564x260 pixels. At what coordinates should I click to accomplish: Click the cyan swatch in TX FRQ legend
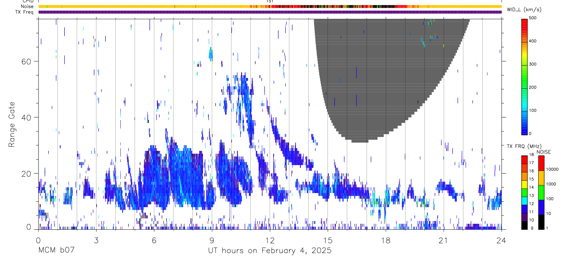pyautogui.click(x=525, y=200)
